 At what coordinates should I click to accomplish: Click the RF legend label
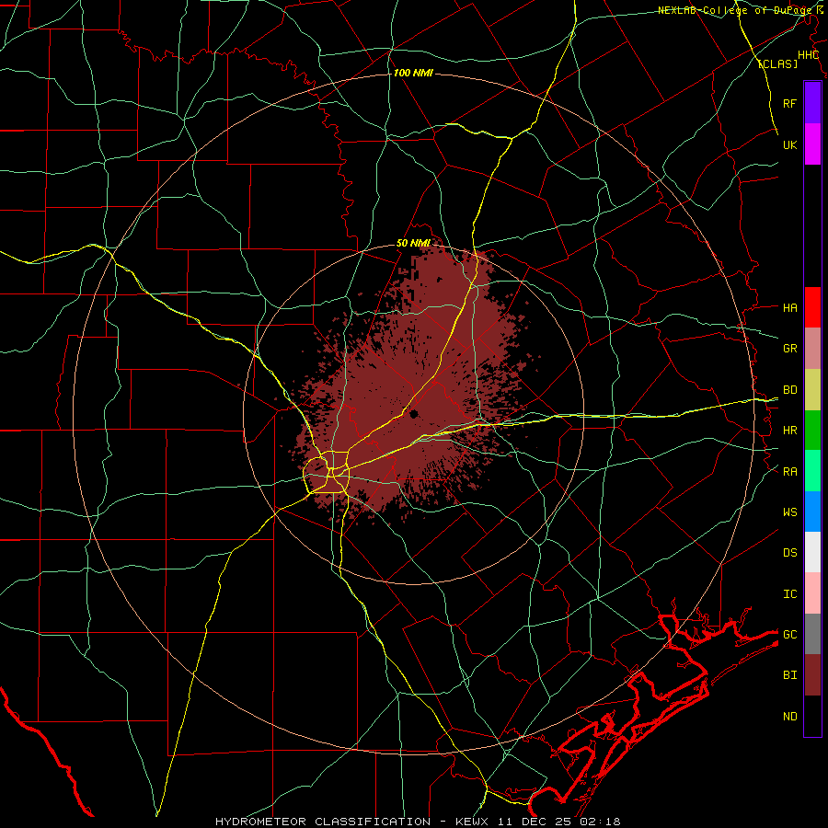[789, 103]
